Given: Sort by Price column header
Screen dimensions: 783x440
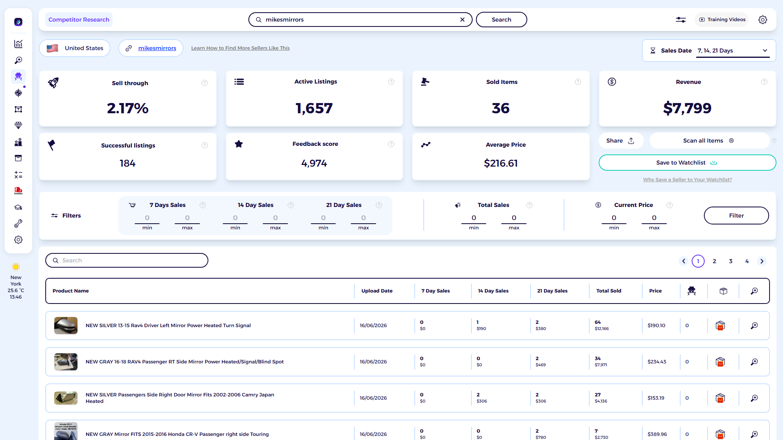Looking at the screenshot, I should pos(655,291).
